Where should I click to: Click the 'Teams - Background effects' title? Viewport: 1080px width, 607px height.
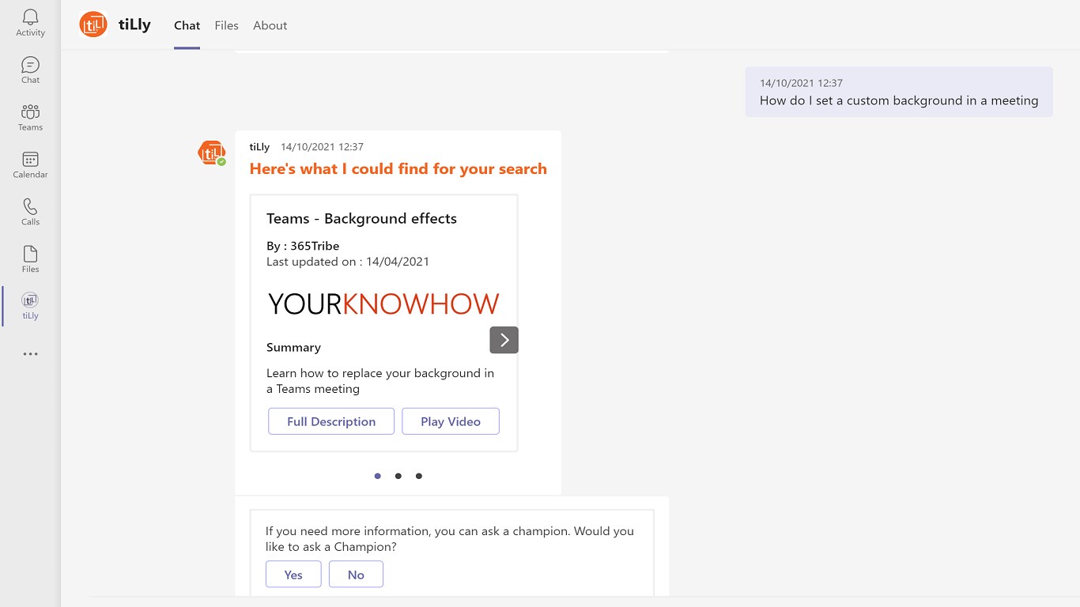pyautogui.click(x=361, y=219)
